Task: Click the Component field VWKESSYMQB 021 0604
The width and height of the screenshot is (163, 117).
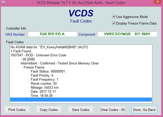Action: point(127,34)
